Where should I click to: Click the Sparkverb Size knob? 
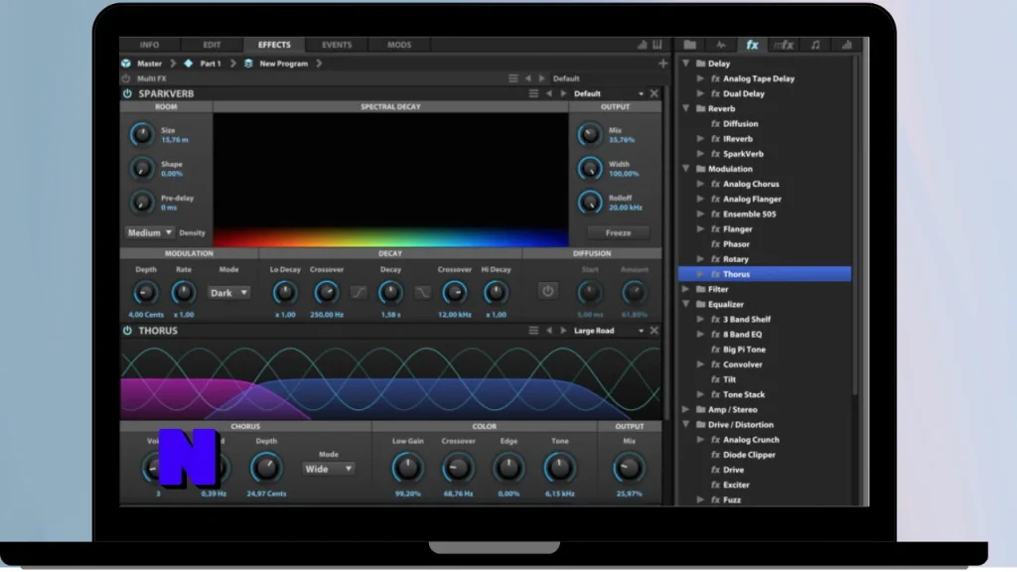pyautogui.click(x=141, y=134)
